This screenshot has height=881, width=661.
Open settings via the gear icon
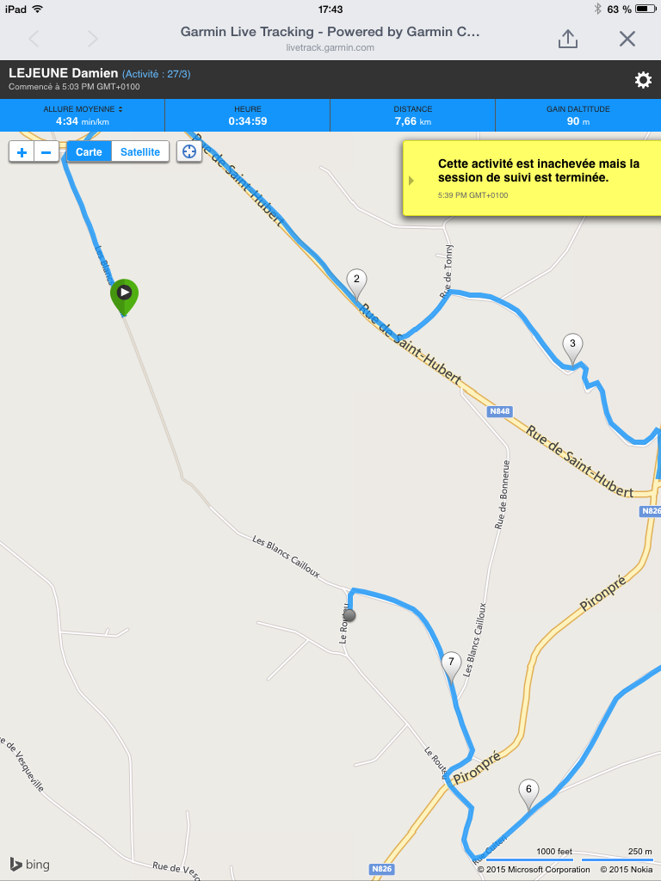[643, 80]
